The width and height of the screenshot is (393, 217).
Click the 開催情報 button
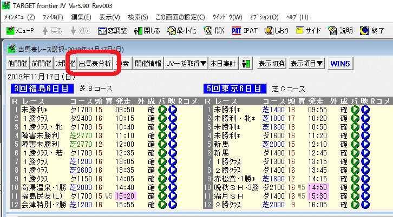(x=148, y=64)
